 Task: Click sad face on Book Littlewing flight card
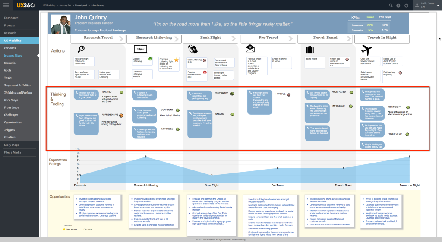click(204, 60)
